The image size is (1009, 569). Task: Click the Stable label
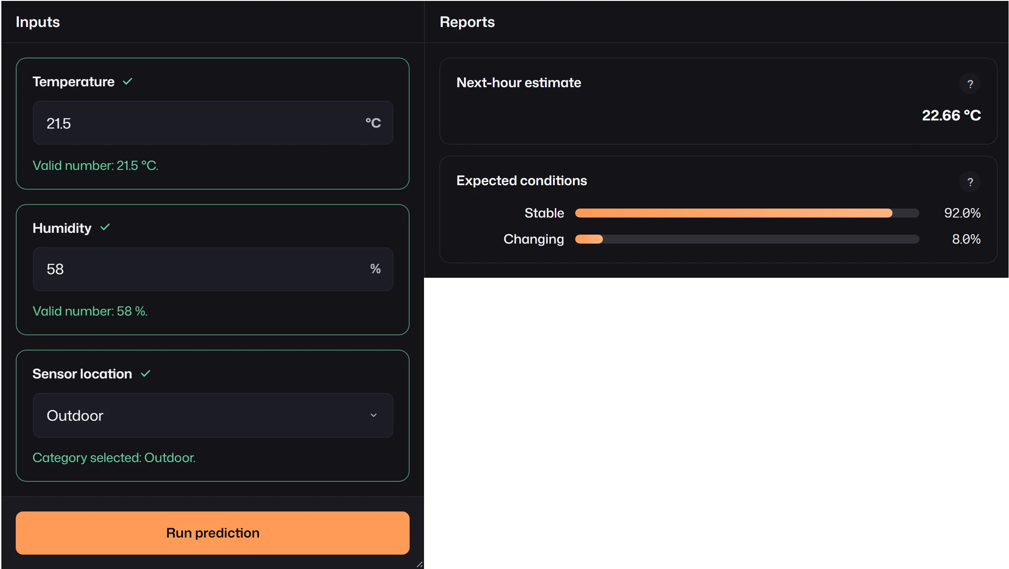[x=544, y=213]
